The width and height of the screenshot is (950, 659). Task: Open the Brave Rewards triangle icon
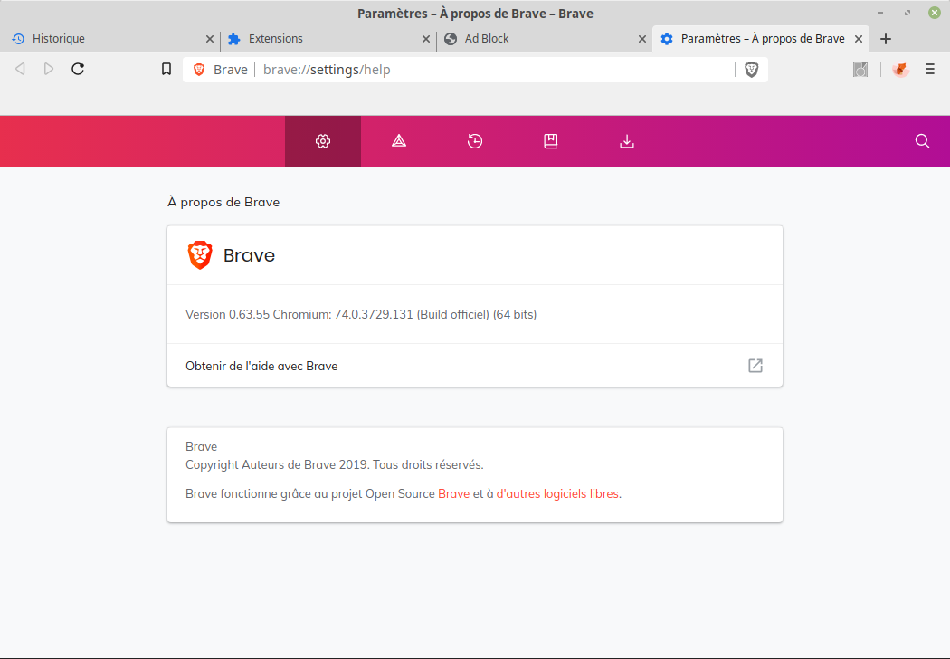(399, 141)
